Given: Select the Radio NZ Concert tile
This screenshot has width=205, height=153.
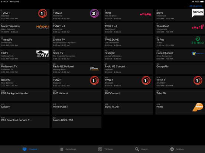Looking at the screenshot, I should [x=128, y=68].
